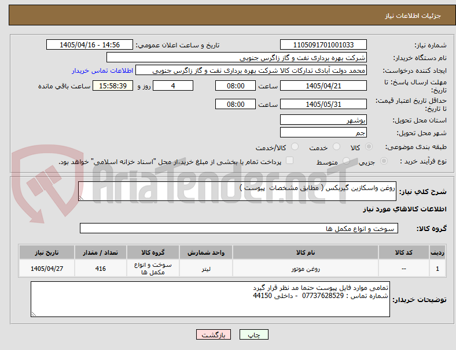Click the بازگشت back button
The width and height of the screenshot is (456, 350).
(214, 334)
